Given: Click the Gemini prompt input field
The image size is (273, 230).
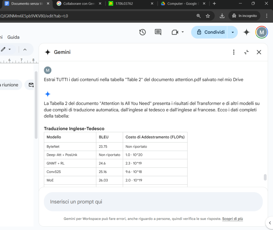Looking at the screenshot, I should click(x=153, y=202).
